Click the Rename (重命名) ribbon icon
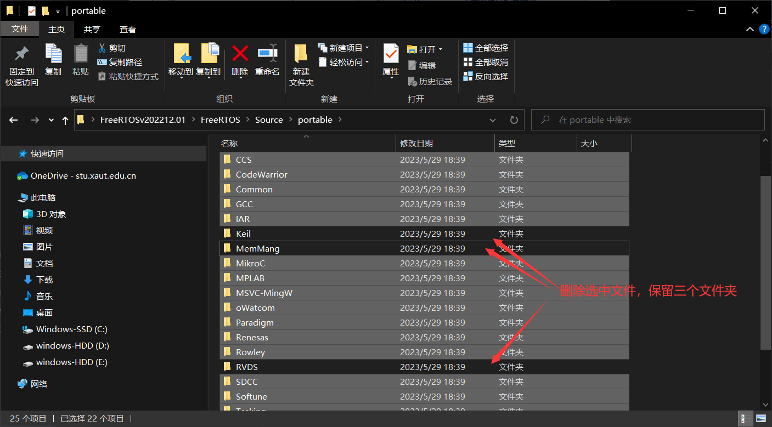This screenshot has height=427, width=772. 267,54
